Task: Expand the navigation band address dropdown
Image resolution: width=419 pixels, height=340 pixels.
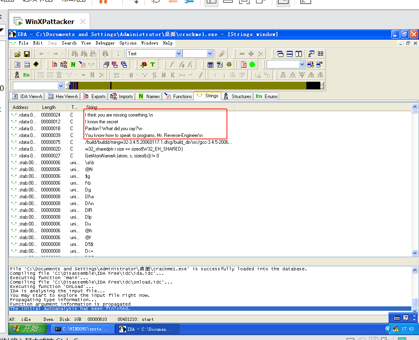Action: click(61, 86)
